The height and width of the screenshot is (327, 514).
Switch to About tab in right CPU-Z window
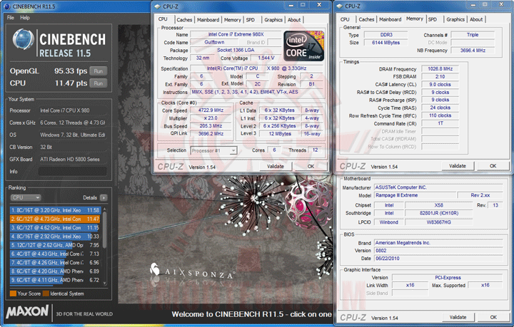(x=476, y=19)
